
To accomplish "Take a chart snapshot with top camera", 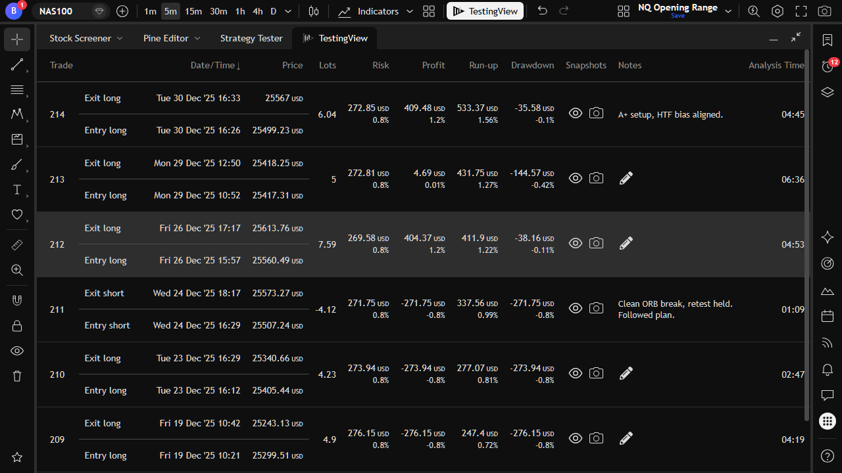I will click(824, 11).
